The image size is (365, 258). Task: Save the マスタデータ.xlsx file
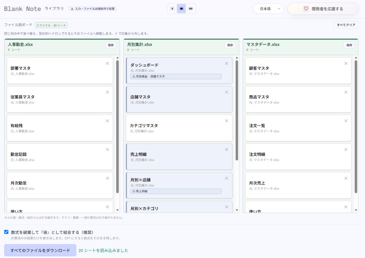click(x=349, y=45)
